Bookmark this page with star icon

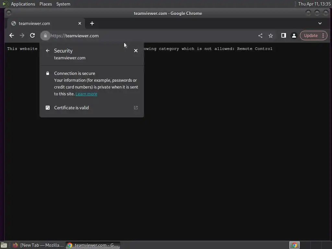(x=271, y=36)
